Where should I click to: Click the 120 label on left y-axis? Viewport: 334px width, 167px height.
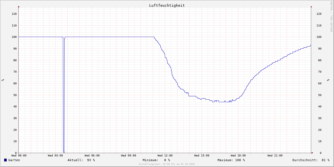click(14, 14)
